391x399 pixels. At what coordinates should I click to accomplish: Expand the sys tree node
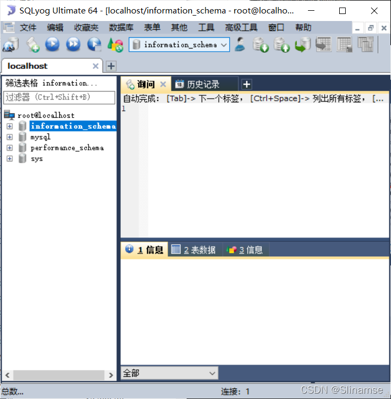coord(10,158)
